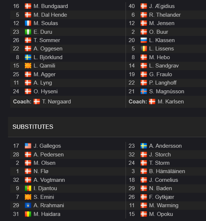Click the Swedish flag beside A. Andersson
Viewport: 206px width, 221px height.
(144, 146)
